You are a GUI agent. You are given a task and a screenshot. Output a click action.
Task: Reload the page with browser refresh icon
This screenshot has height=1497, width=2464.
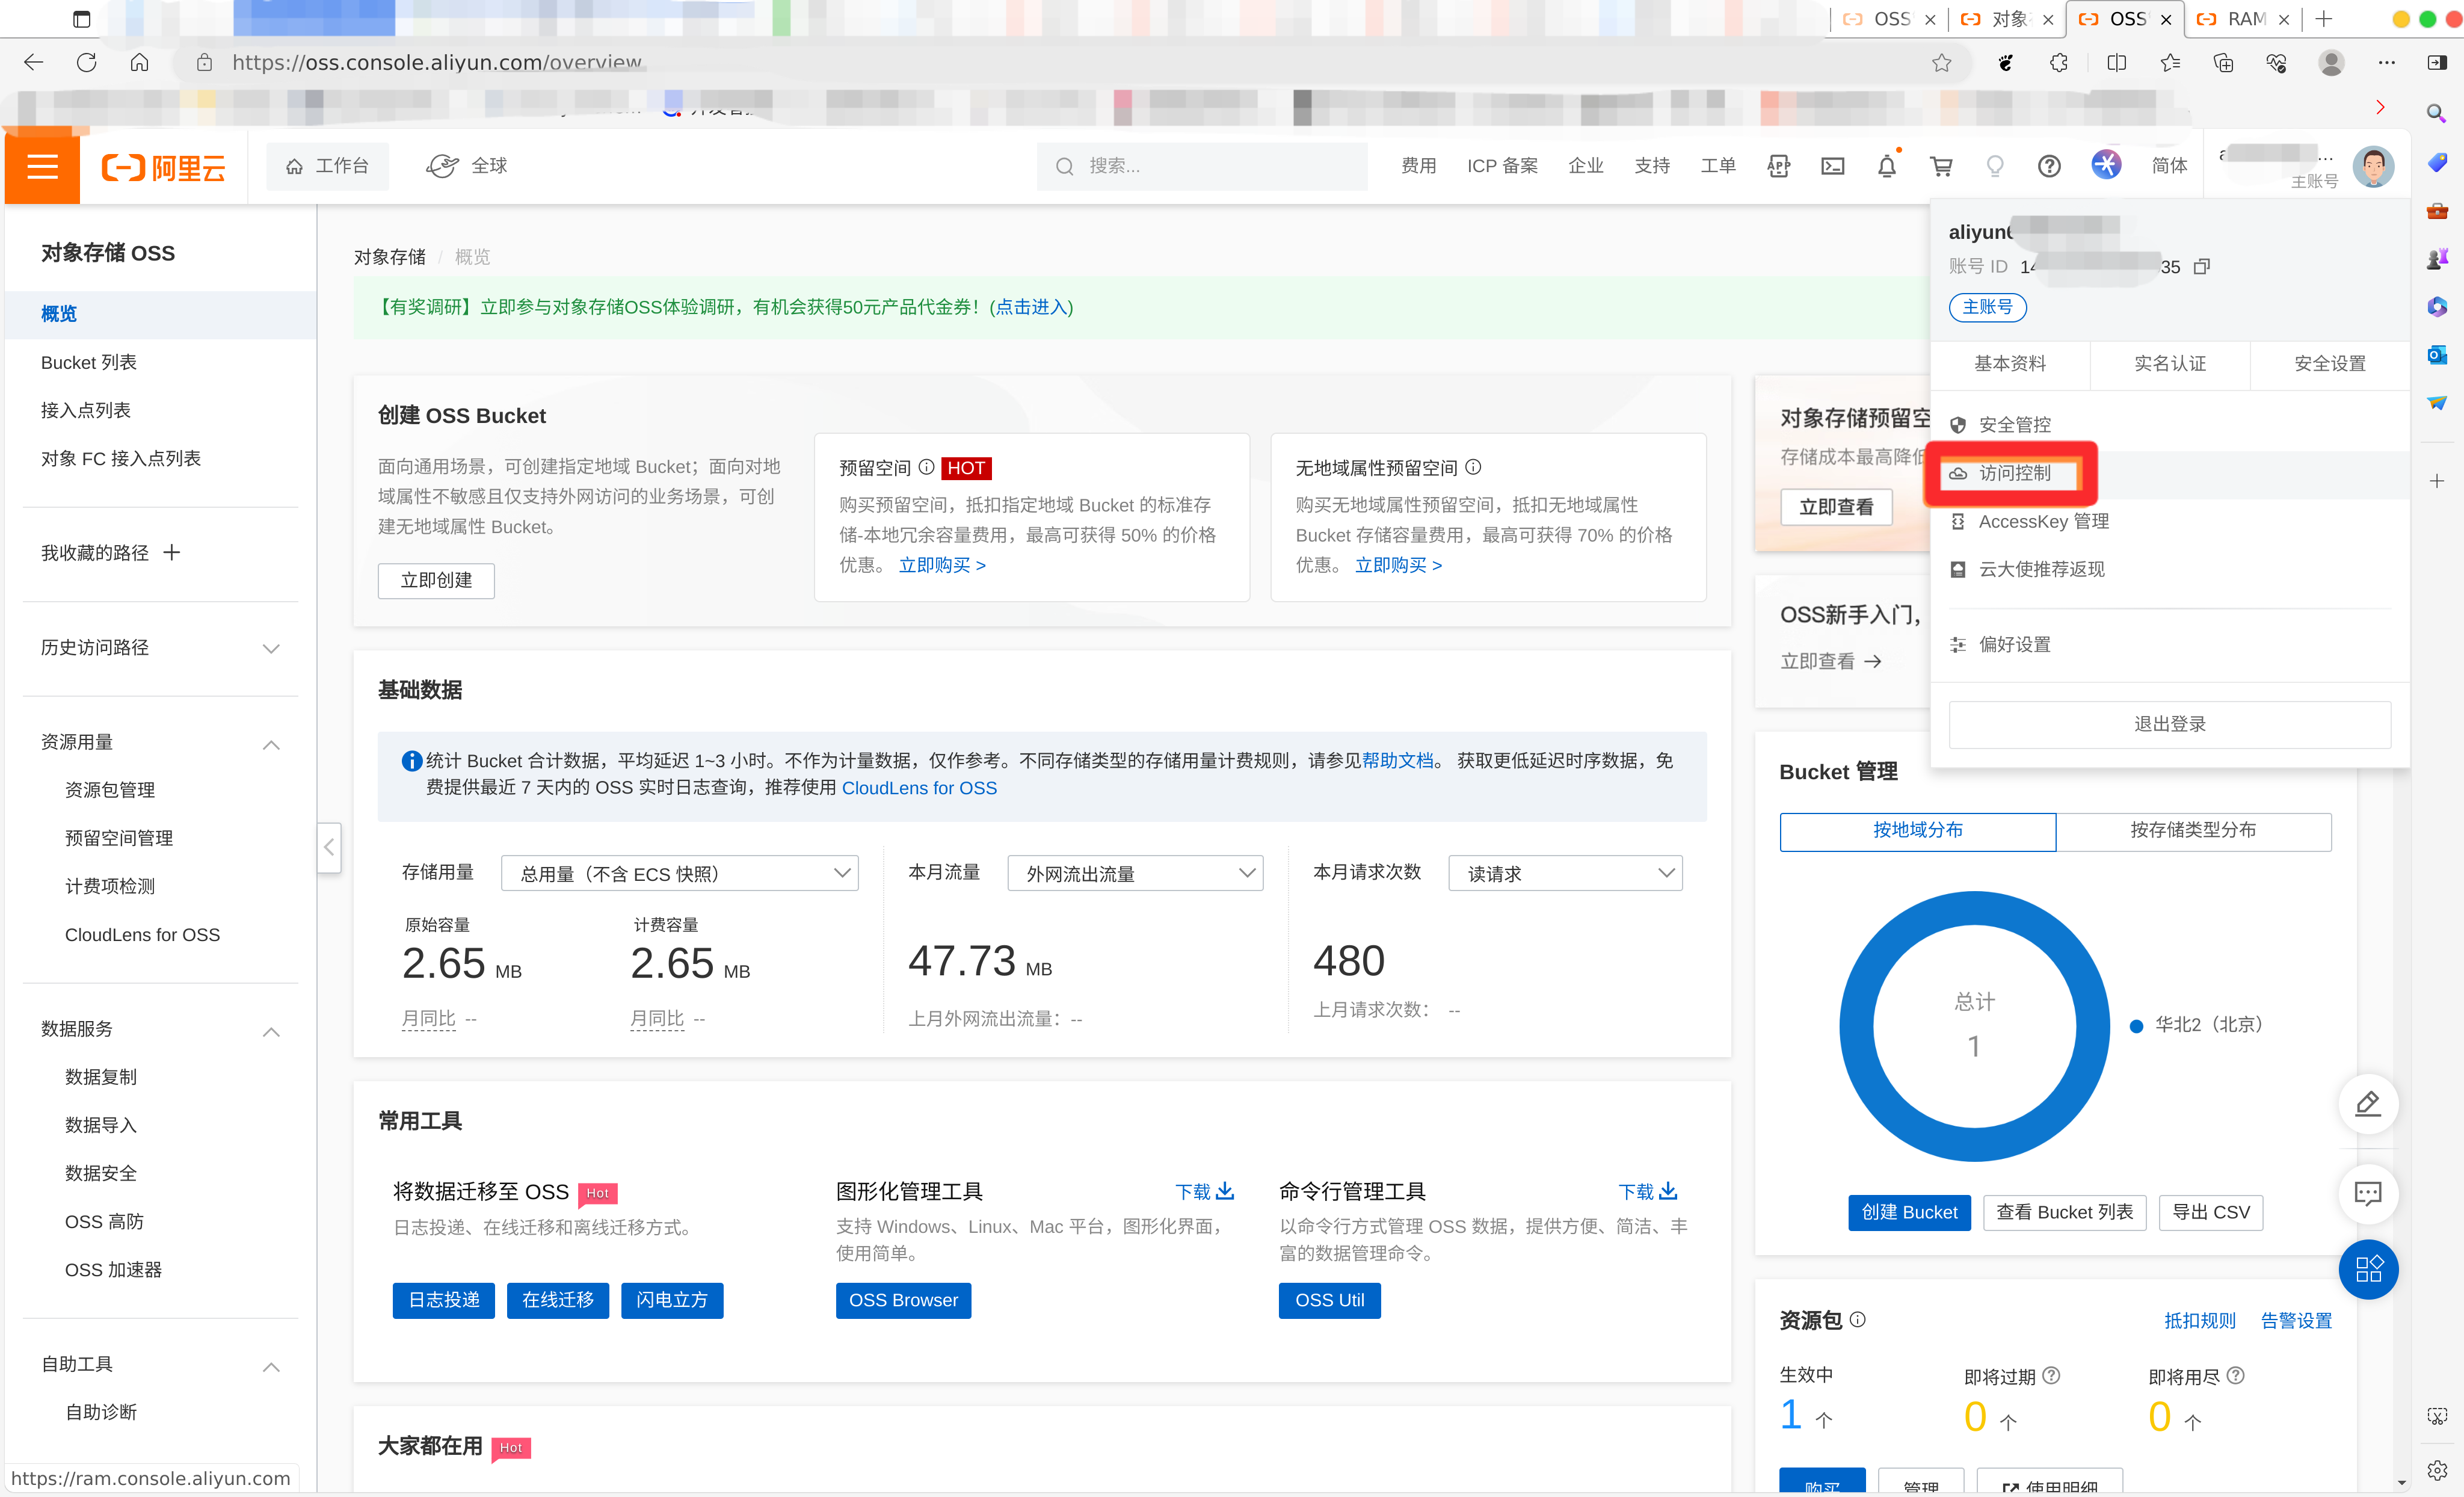click(x=87, y=62)
